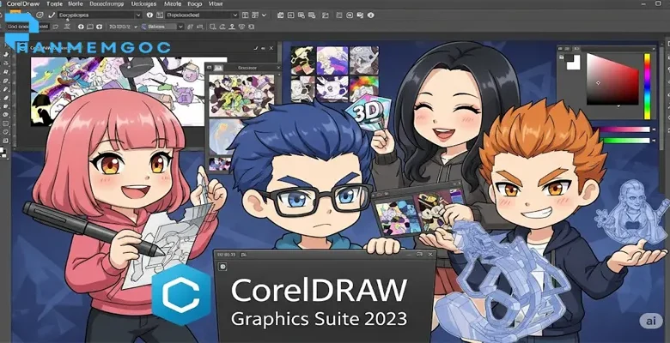Viewport: 670px width, 343px height.
Task: Click the small icon at the magenta slider's end
Action: pos(653,129)
